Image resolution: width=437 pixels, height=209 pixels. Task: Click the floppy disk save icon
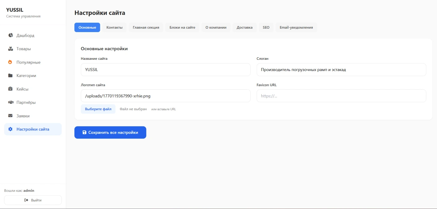click(x=84, y=132)
